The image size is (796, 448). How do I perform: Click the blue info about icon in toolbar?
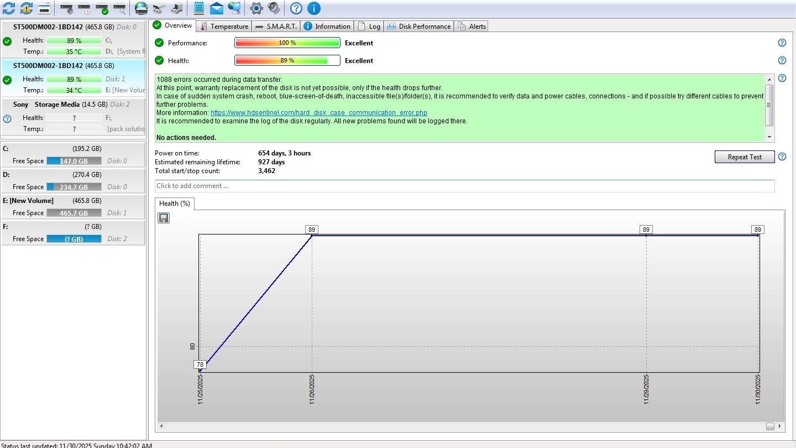click(x=313, y=8)
